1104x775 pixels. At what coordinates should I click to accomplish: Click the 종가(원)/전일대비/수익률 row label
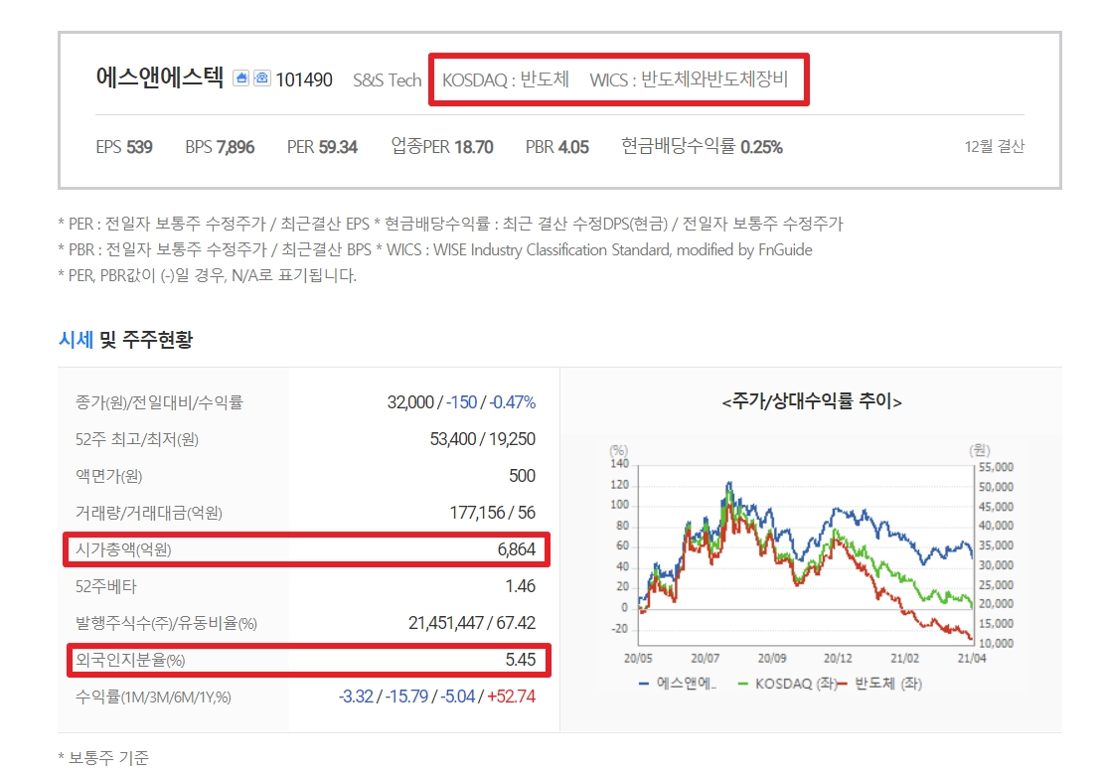(x=159, y=402)
